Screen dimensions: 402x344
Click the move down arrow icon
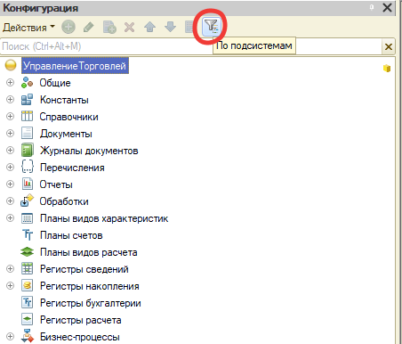pos(170,27)
